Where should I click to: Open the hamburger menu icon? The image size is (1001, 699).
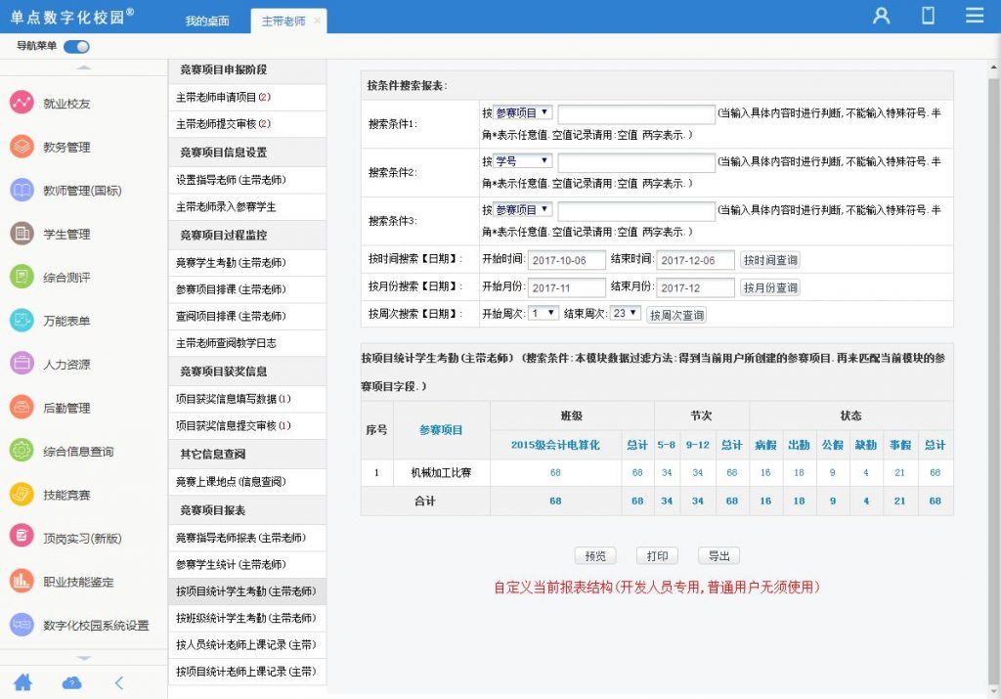975,16
